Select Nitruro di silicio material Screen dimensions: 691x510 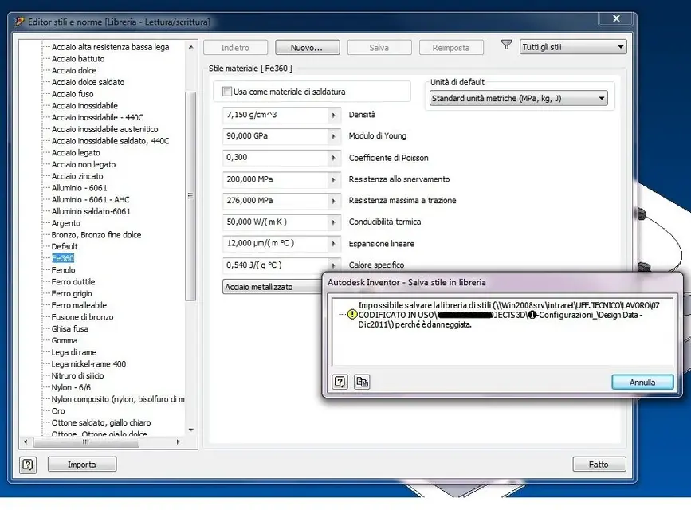click(x=77, y=375)
